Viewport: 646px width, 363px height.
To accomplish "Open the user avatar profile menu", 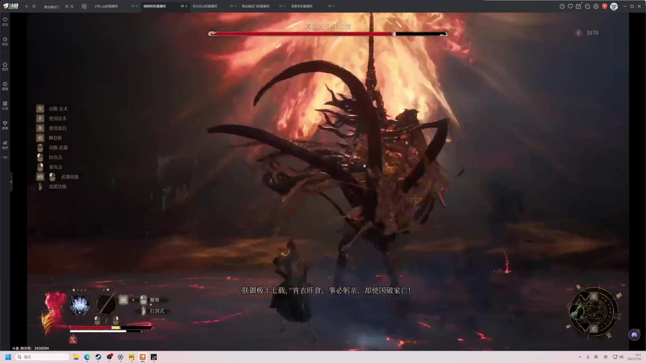I will click(614, 6).
